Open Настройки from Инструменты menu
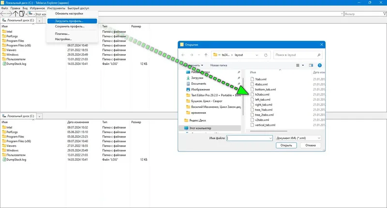 pyautogui.click(x=72, y=39)
